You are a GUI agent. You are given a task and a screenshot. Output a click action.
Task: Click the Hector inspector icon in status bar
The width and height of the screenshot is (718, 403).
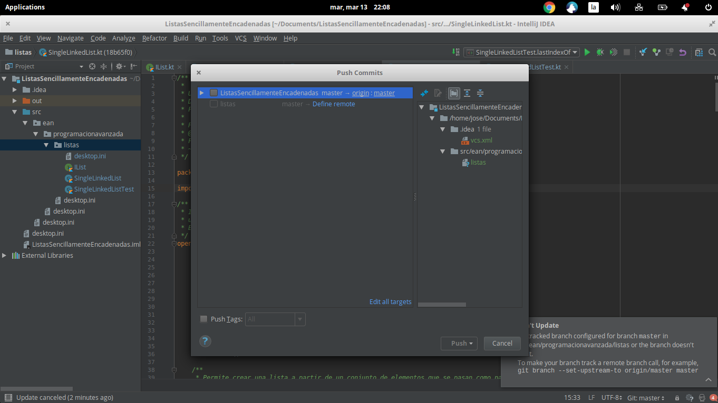pos(702,398)
